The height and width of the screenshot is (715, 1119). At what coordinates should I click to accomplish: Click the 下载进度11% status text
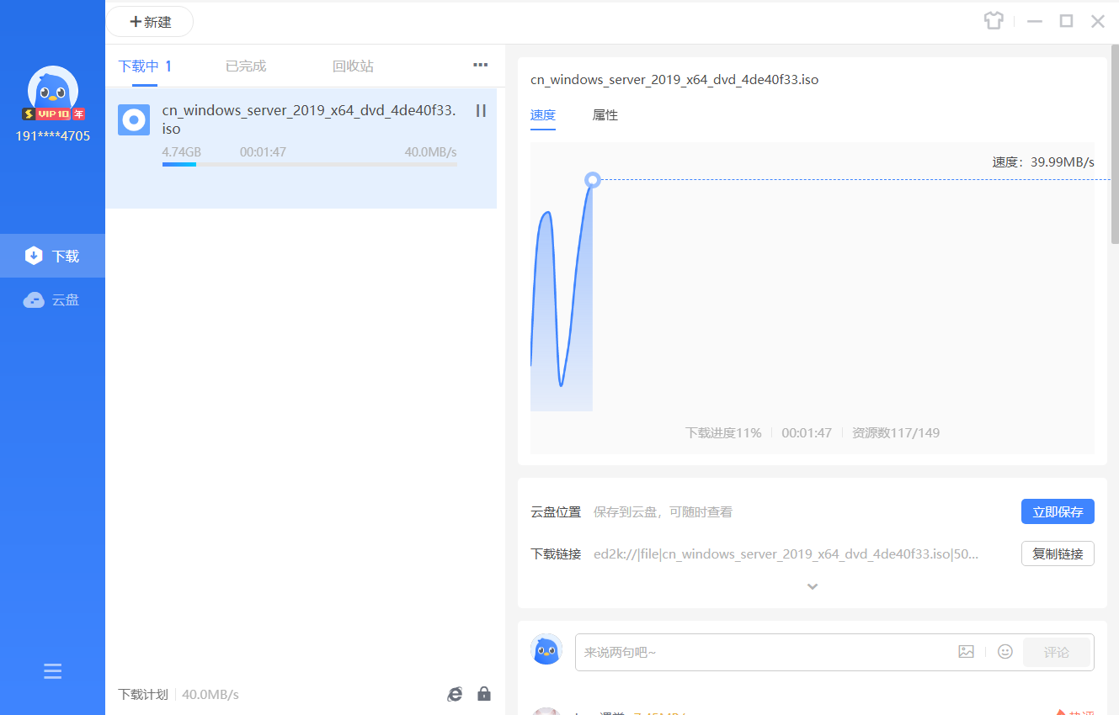[723, 433]
